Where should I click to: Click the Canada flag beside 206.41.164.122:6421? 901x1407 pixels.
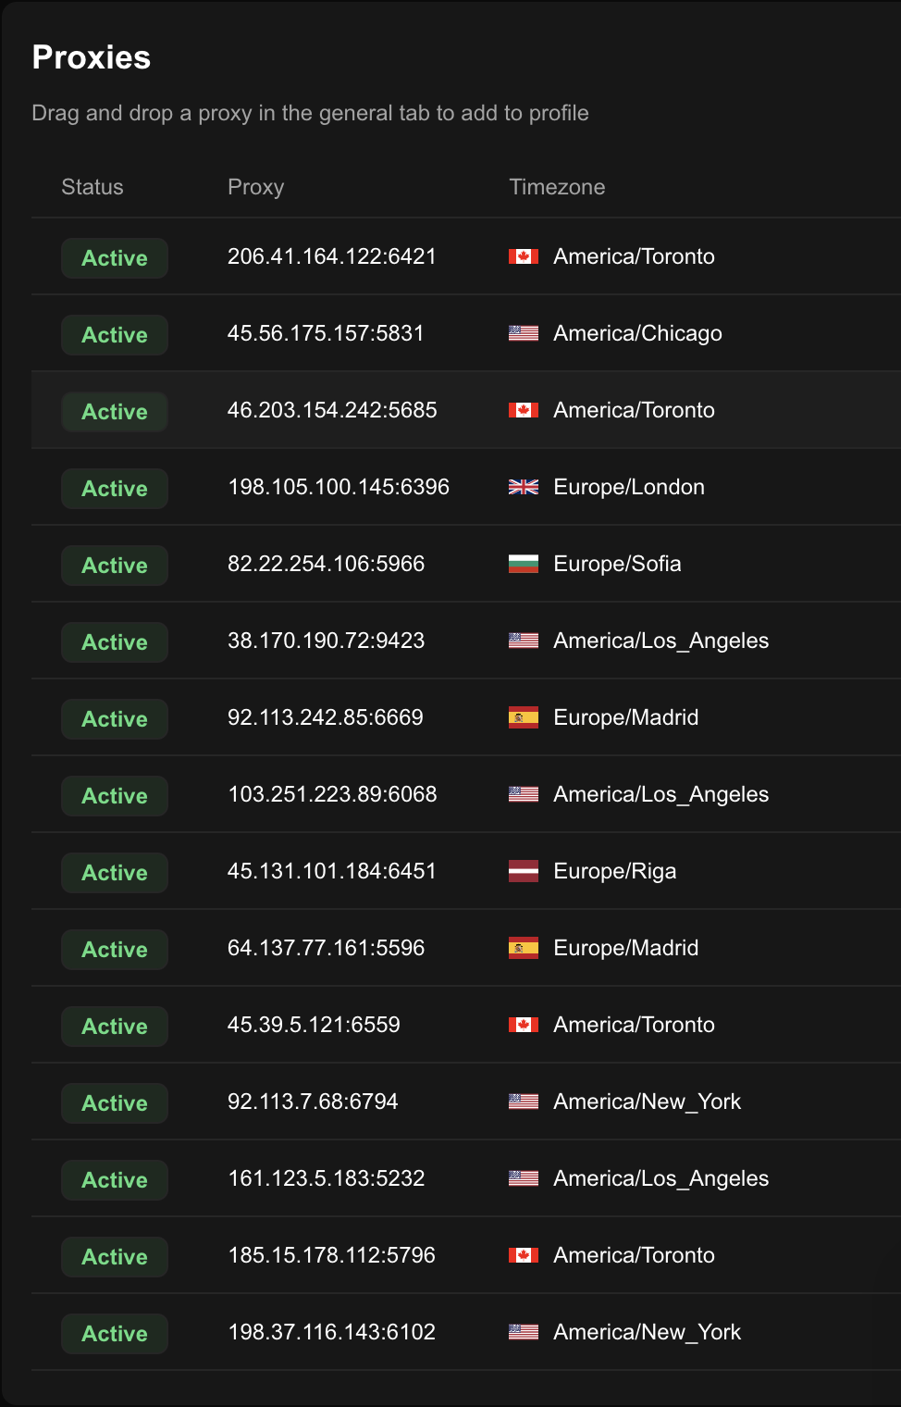524,256
